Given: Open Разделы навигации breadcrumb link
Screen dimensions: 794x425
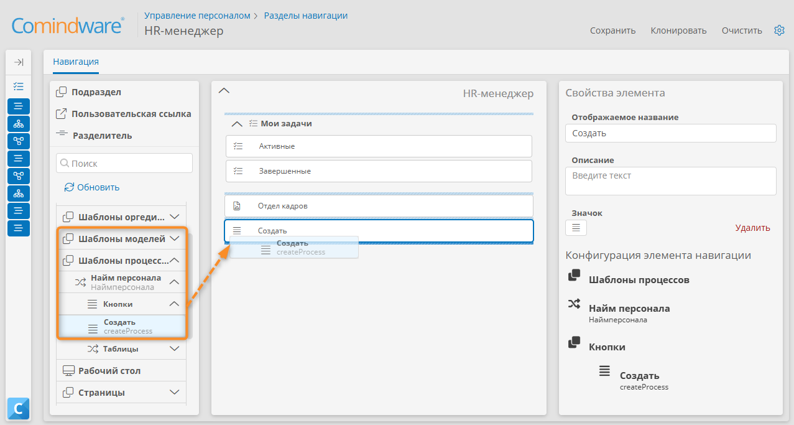Looking at the screenshot, I should tap(306, 16).
